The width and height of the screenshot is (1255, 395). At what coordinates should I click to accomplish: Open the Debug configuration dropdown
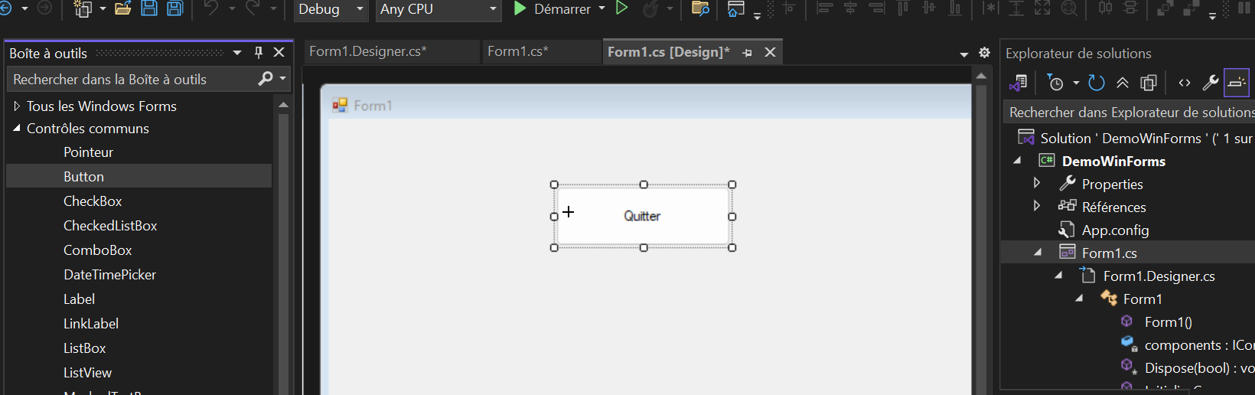[360, 9]
